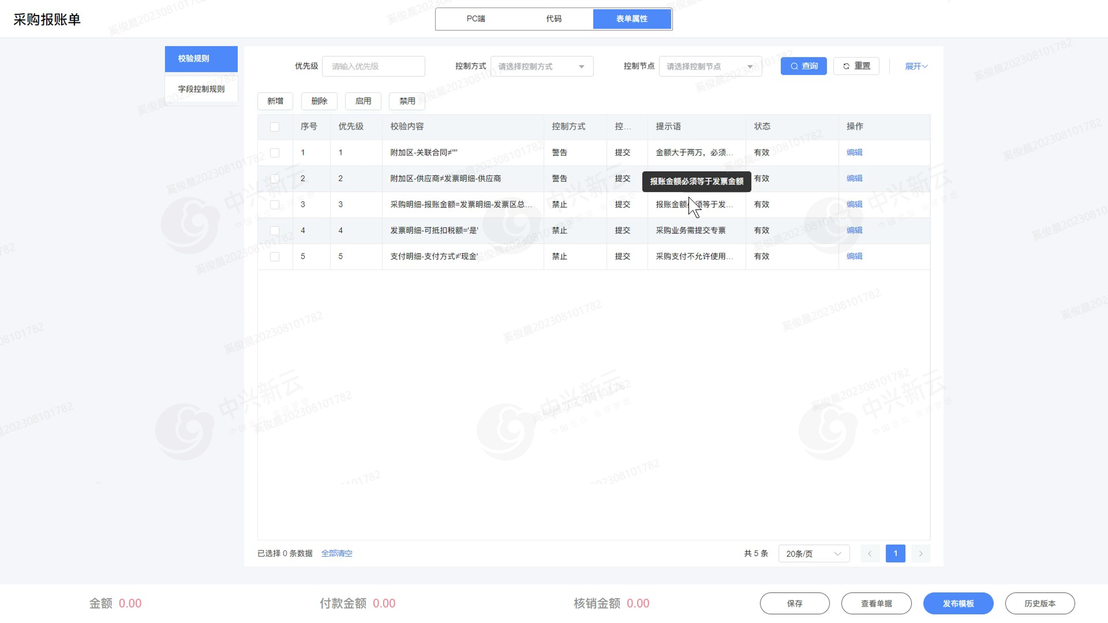Open 字段控制规则 in the side menu
This screenshot has height=623, width=1108.
201,89
